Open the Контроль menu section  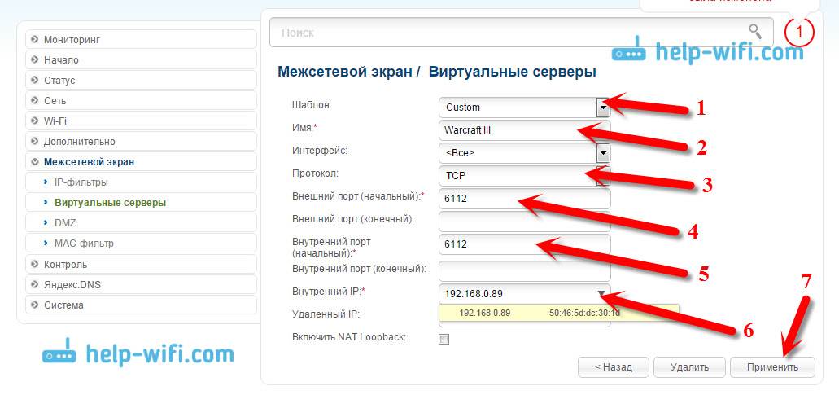142,264
